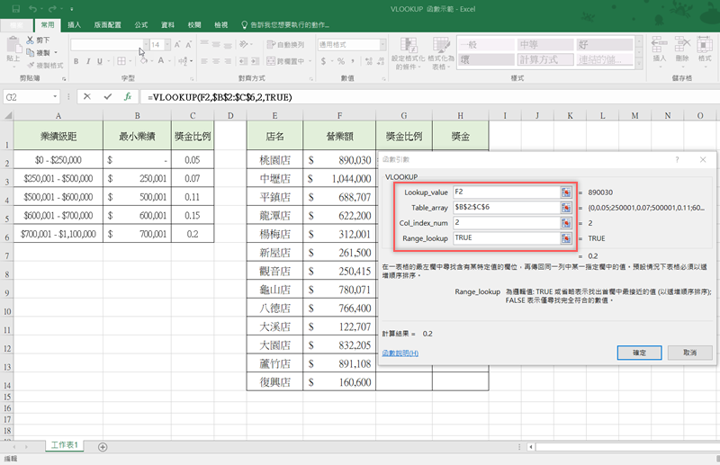The image size is (720, 465).
Task: Click the collapse-dialog icon beside Table_array
Action: tap(566, 207)
